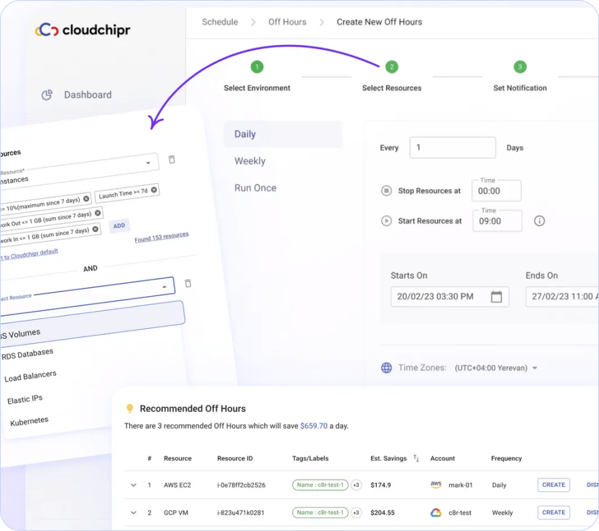Toggle the Stop Resources at option
The height and width of the screenshot is (531, 599).
tap(387, 190)
